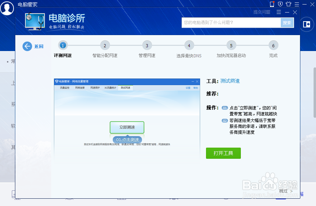Image resolution: width=316 pixels, height=206 pixels.
Task: Open the 测试网速 tool link
Action: (230, 81)
